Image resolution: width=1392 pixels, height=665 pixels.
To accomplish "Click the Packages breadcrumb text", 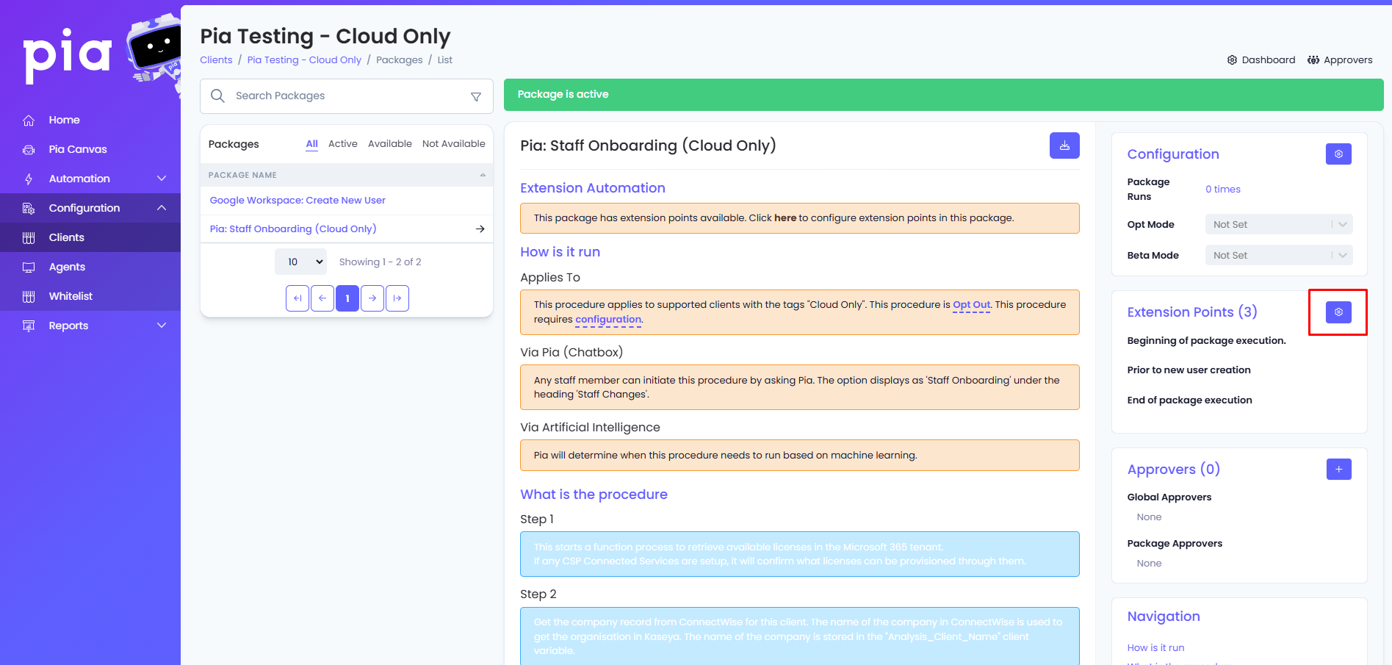I will 400,60.
